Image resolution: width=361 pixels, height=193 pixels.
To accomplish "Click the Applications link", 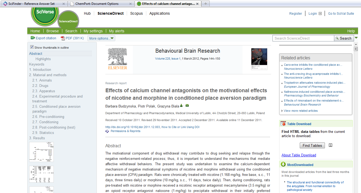I will 159,13.
